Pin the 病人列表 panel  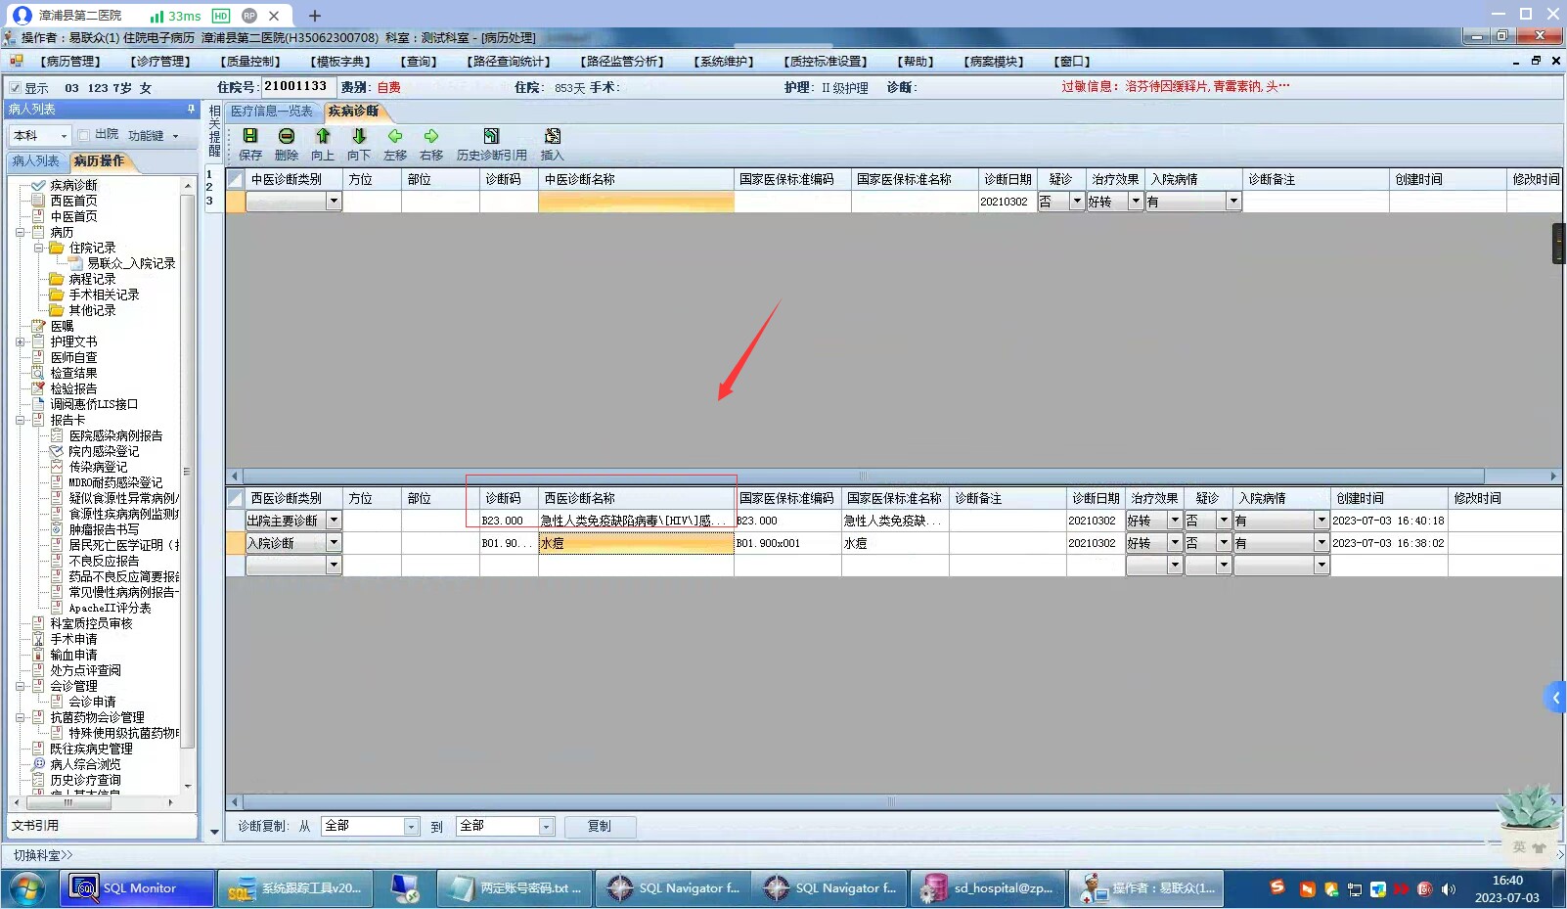[191, 109]
